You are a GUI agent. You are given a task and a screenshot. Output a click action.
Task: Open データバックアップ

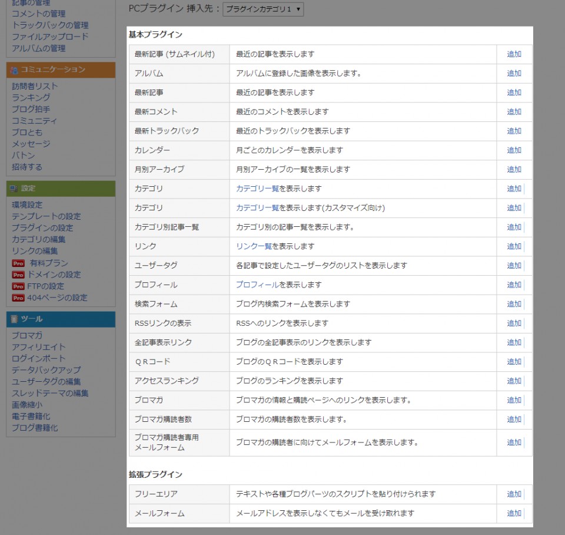coord(46,370)
